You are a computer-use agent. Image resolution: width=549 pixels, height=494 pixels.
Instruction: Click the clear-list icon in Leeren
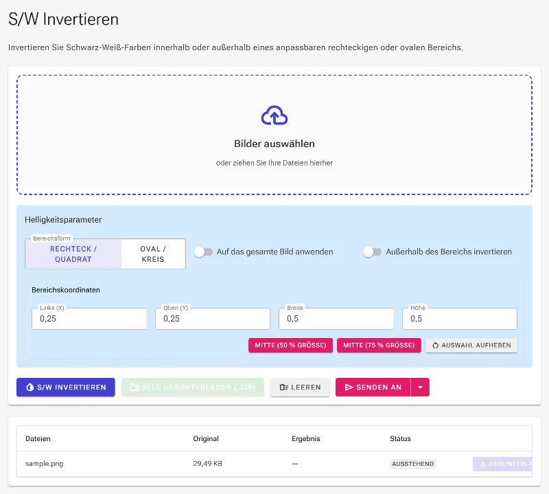point(283,387)
